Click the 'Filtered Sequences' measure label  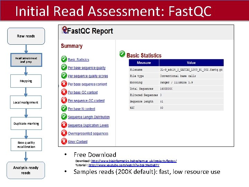pyautogui.click(x=144, y=95)
